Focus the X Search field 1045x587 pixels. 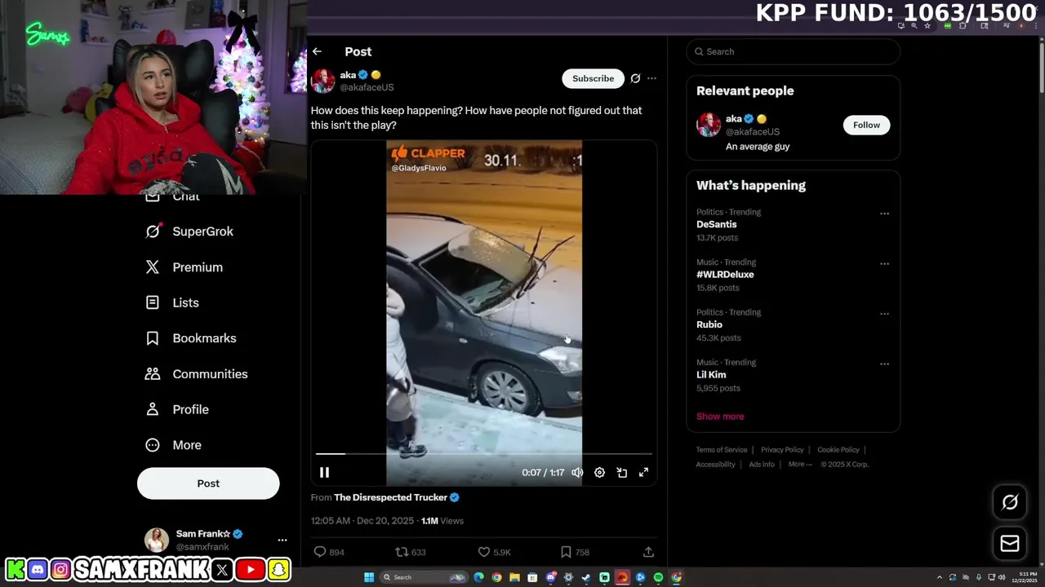tap(793, 51)
